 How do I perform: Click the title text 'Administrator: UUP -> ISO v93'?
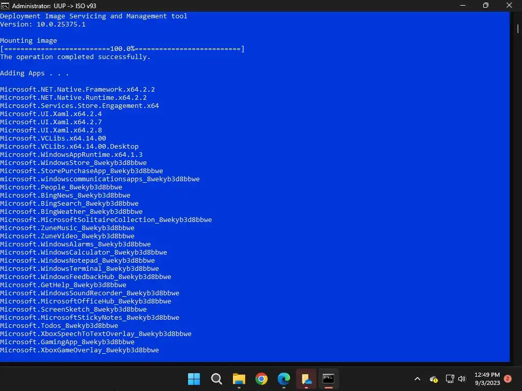coord(54,6)
